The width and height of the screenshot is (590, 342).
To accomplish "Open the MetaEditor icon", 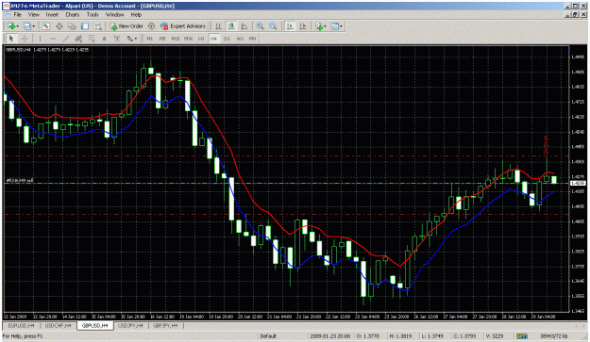I will (x=151, y=25).
